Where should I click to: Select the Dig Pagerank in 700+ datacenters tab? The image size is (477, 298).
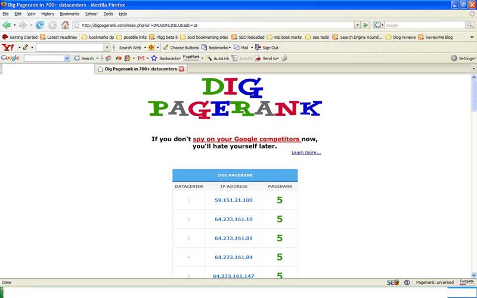141,69
